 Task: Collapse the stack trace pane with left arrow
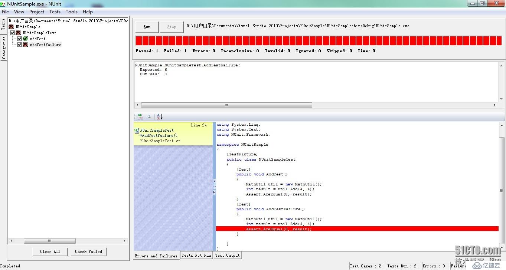coord(214,181)
